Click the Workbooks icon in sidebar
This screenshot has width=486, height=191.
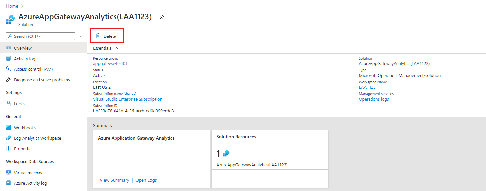coord(9,128)
